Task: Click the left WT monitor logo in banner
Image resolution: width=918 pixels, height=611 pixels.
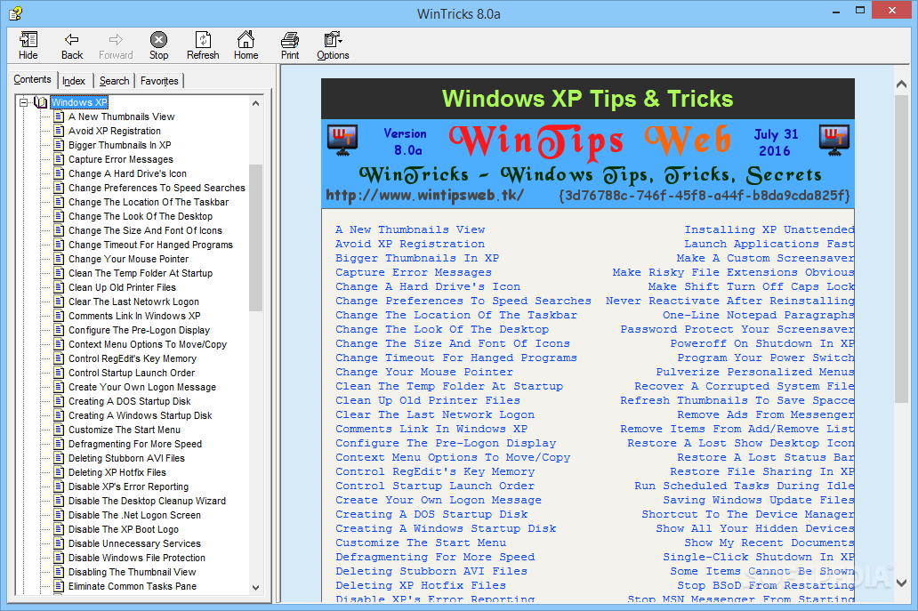Action: [343, 141]
